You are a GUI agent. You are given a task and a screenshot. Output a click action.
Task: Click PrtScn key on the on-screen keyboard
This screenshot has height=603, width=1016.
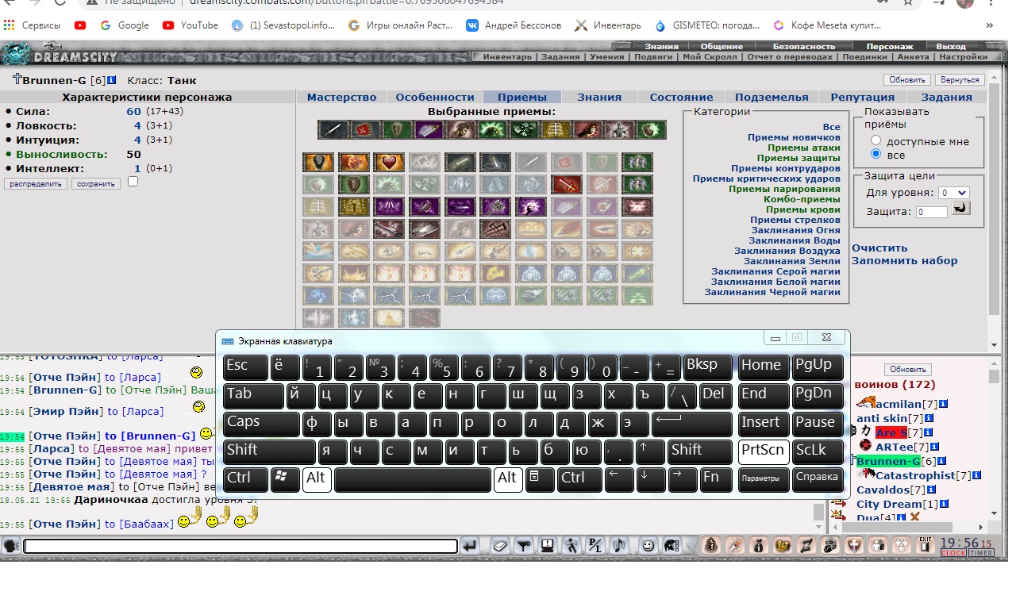point(764,451)
